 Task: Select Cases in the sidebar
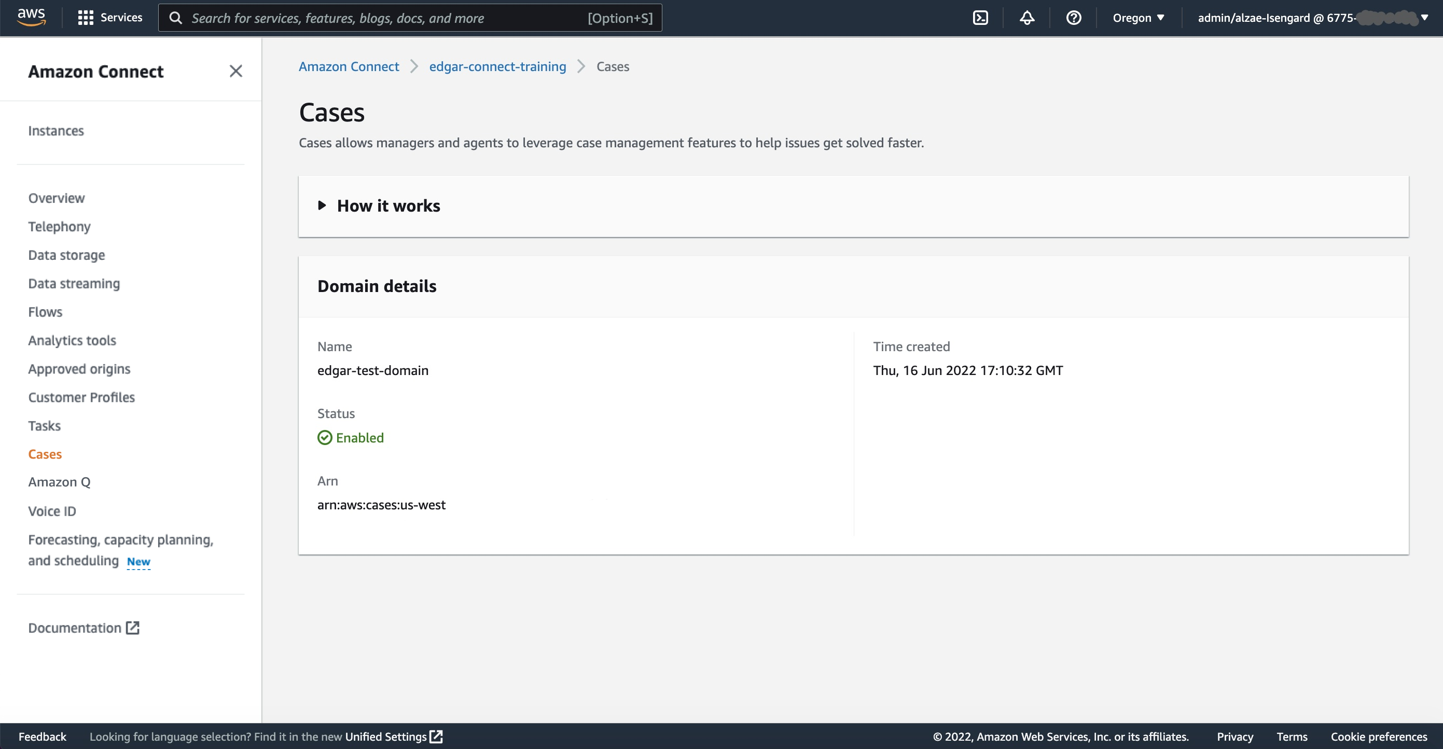pyautogui.click(x=45, y=454)
